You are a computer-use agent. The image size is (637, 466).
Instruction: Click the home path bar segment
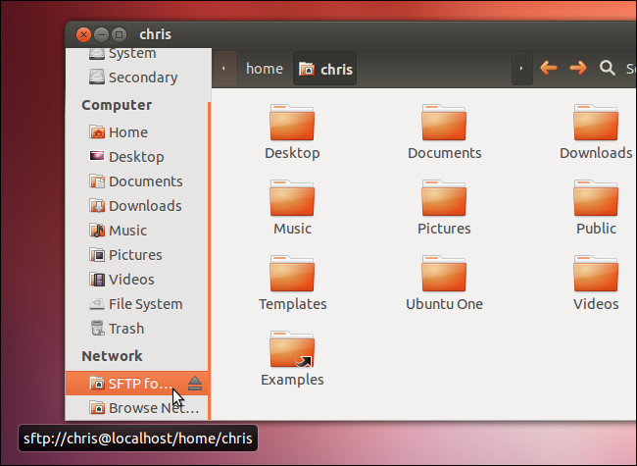265,69
